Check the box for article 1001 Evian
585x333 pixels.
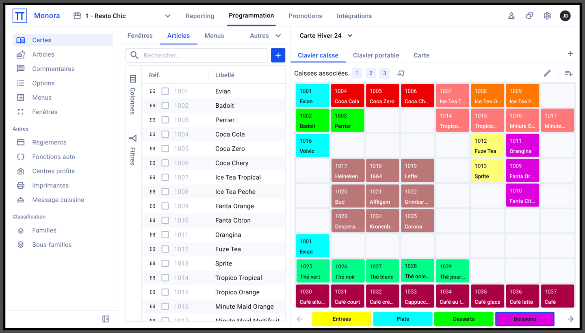tap(165, 91)
